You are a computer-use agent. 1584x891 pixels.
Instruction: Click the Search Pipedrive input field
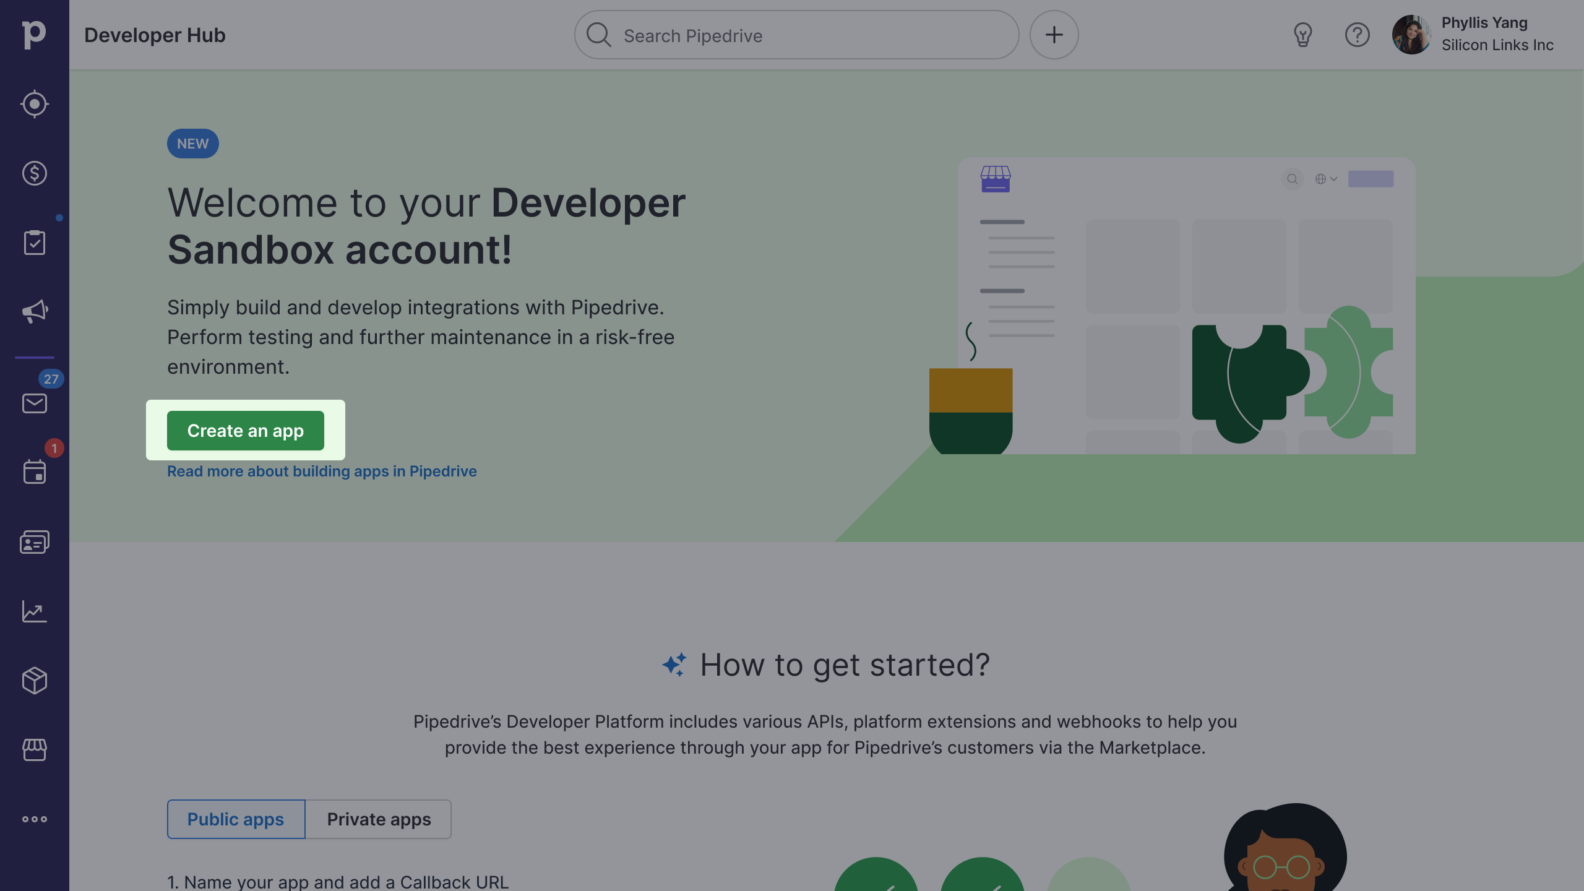pyautogui.click(x=796, y=34)
